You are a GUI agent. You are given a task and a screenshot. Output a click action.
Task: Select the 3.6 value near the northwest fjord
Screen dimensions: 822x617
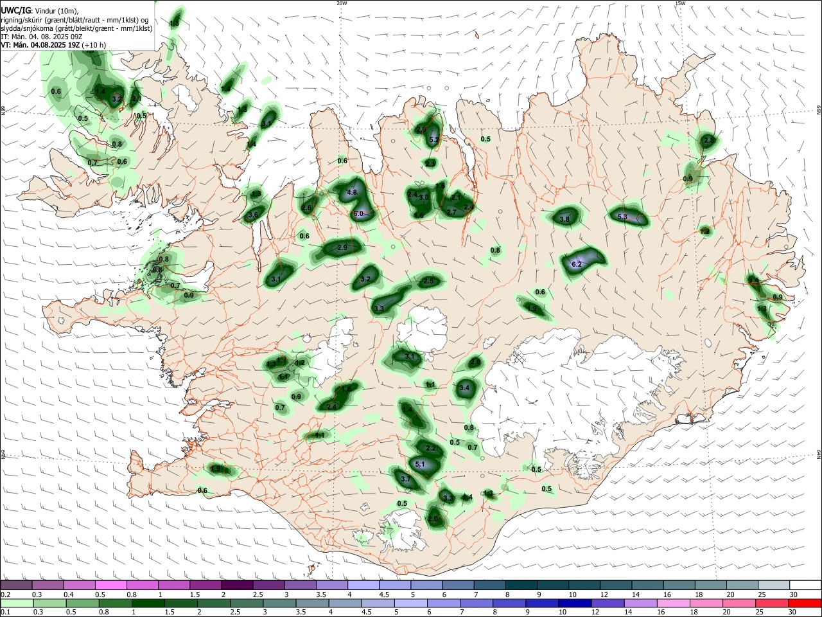[x=253, y=215]
